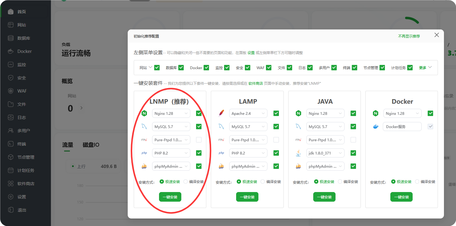Click the 计划任务 calendar icon in sidebar
456x226 pixels.
click(11, 170)
